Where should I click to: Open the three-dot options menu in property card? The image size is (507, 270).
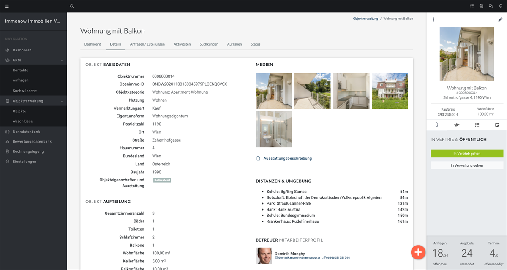433,19
